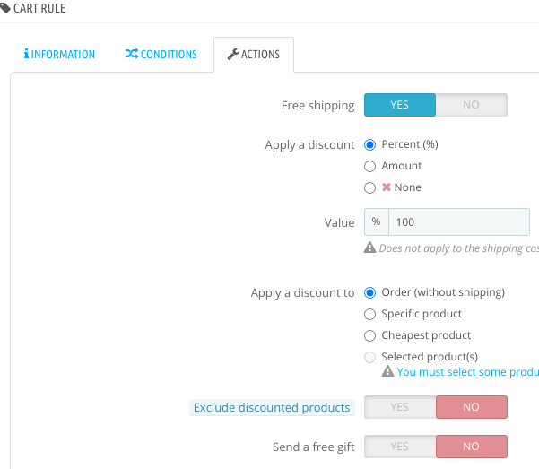539x469 pixels.
Task: Click the Cart Rule tag icon
Action: click(x=5, y=8)
